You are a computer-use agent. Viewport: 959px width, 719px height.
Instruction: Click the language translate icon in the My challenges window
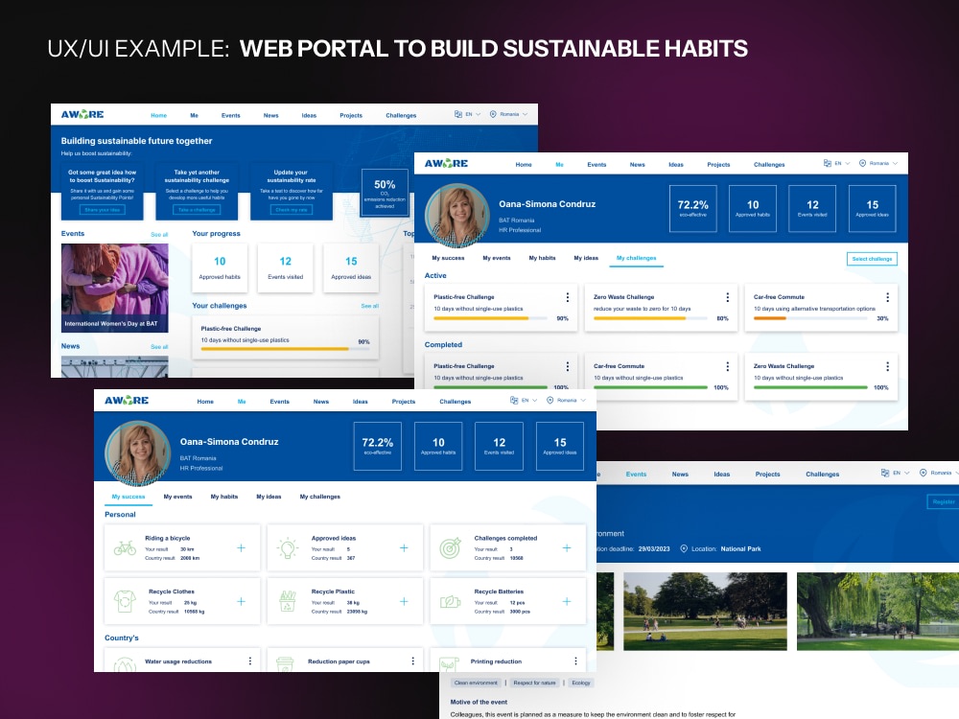point(828,163)
